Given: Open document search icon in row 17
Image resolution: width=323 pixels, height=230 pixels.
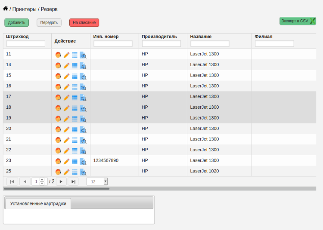Looking at the screenshot, I should [x=83, y=98].
